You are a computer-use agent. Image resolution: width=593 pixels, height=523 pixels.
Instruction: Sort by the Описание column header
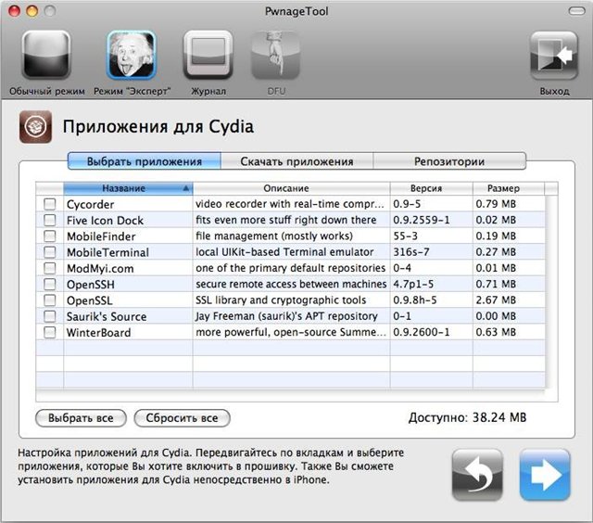tap(291, 188)
